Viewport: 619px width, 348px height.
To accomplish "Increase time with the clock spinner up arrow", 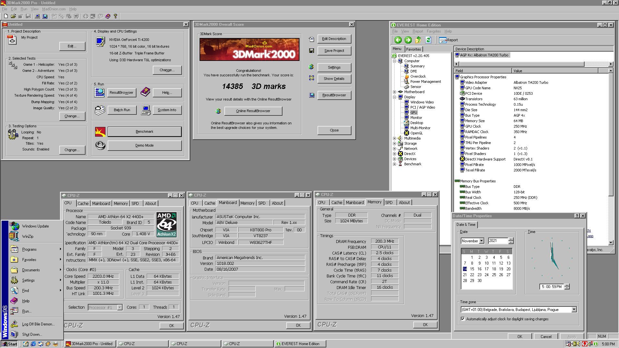I will [567, 285].
